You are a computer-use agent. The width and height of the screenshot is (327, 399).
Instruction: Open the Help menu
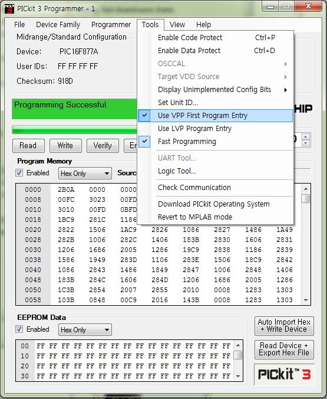coord(203,25)
